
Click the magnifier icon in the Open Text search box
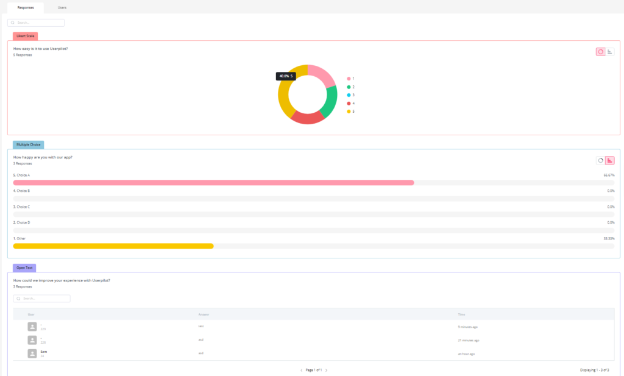[19, 299]
